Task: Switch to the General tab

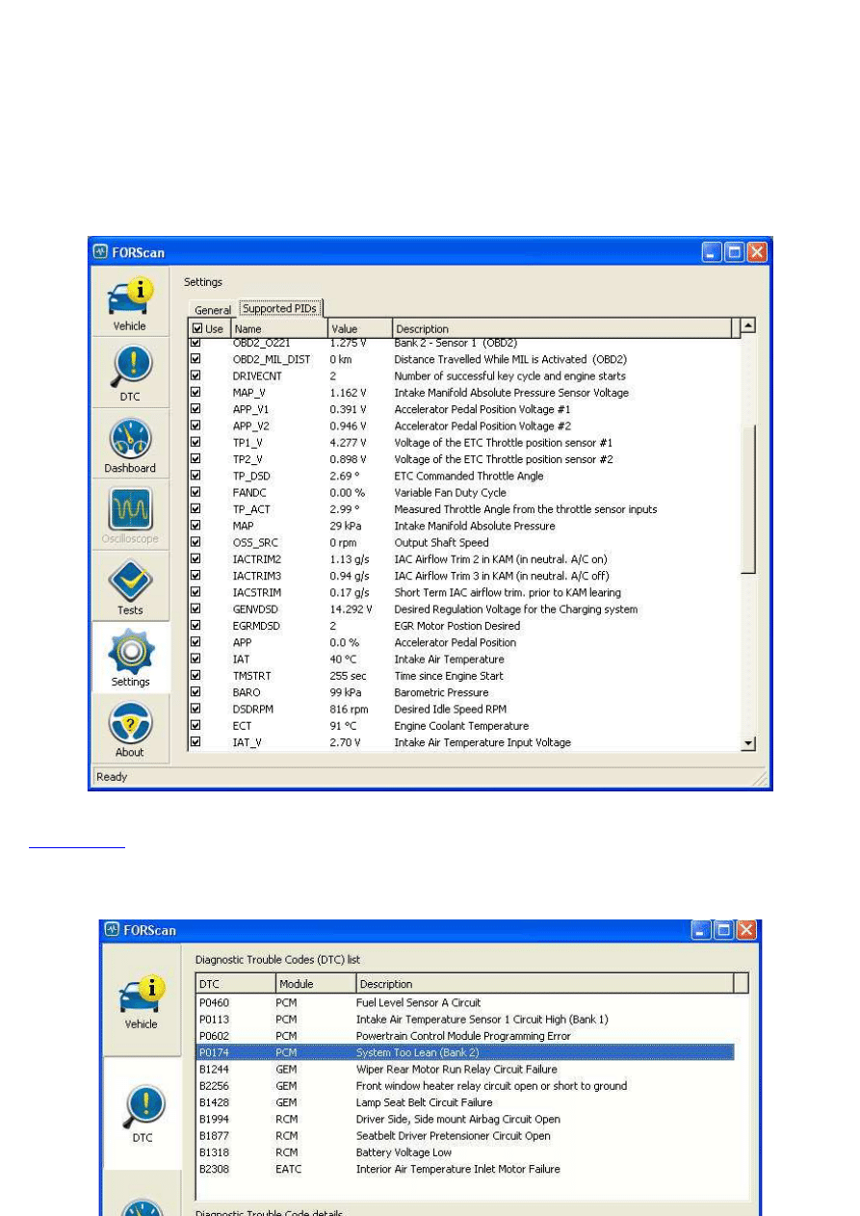Action: [x=213, y=310]
